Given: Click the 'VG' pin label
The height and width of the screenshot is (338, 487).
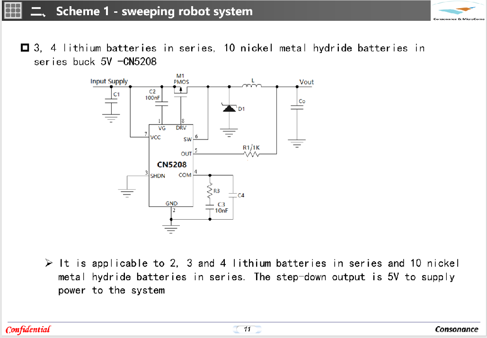Looking at the screenshot, I should [162, 128].
